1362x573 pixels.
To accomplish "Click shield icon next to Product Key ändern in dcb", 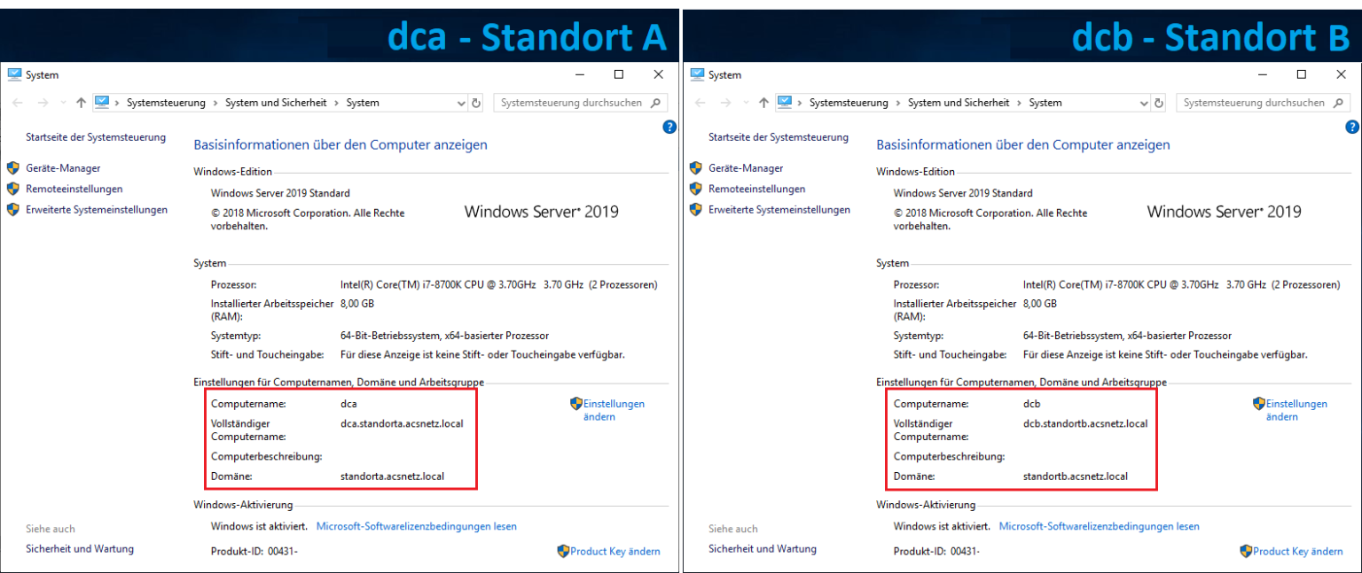I will coord(1245,551).
